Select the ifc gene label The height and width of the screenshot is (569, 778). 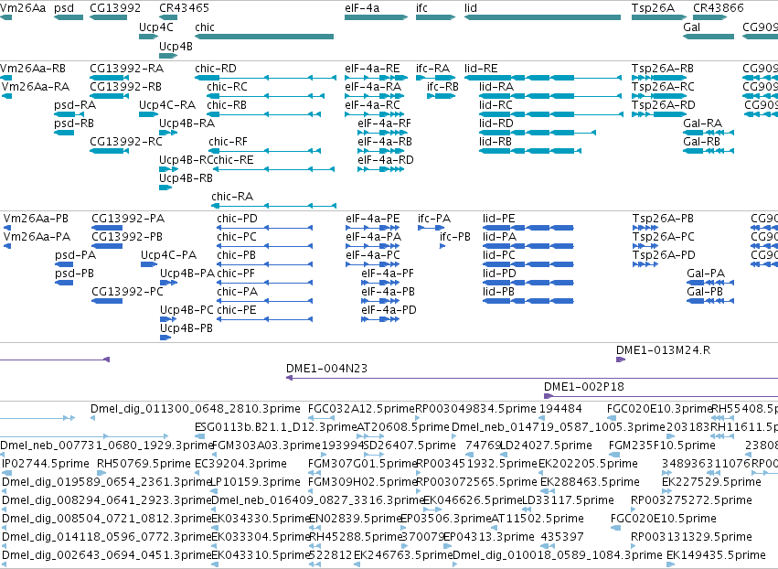(x=421, y=8)
